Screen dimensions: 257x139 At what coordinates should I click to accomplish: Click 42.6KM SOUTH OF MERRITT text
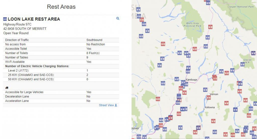click(x=25, y=29)
